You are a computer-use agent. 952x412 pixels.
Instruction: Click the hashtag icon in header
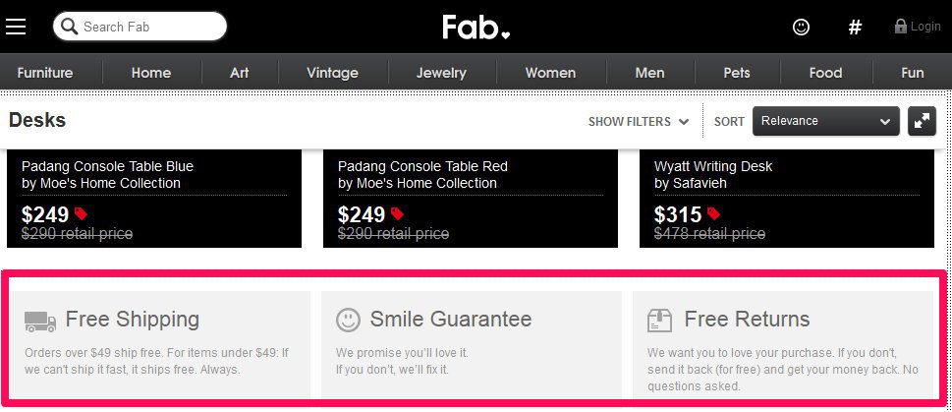click(855, 27)
